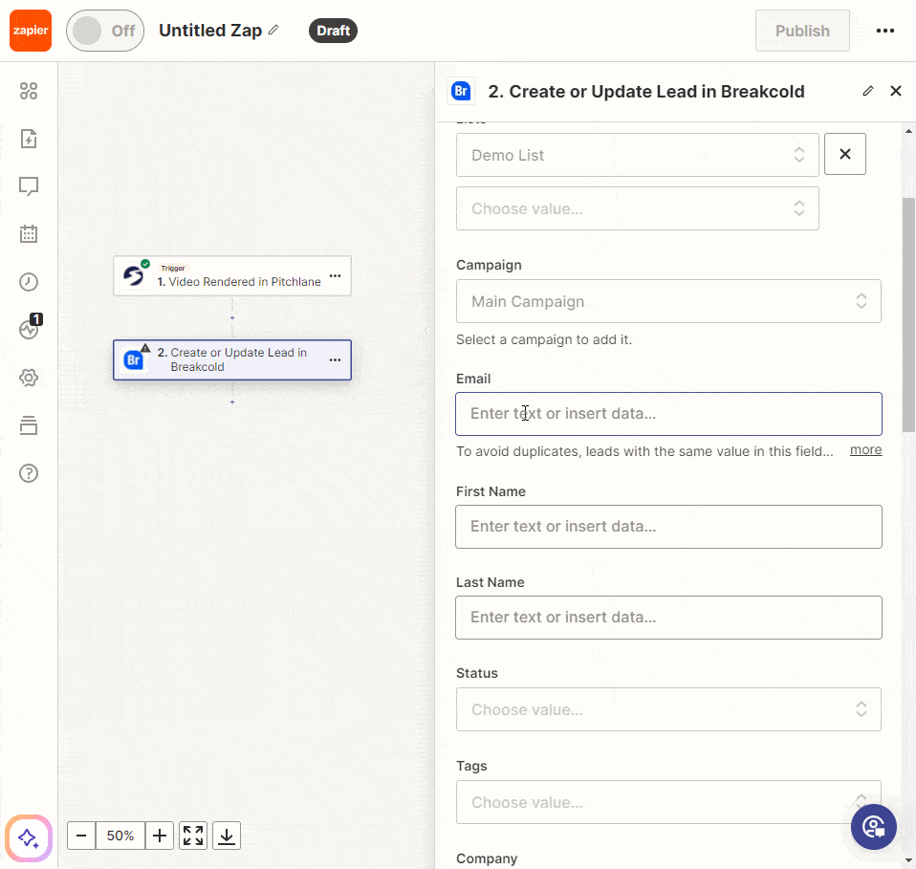Rename the step using panel pencil icon
Image resolution: width=916 pixels, height=869 pixels.
868,91
